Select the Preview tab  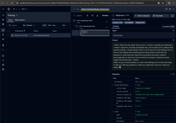[116, 26]
